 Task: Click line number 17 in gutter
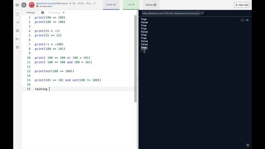29,89
